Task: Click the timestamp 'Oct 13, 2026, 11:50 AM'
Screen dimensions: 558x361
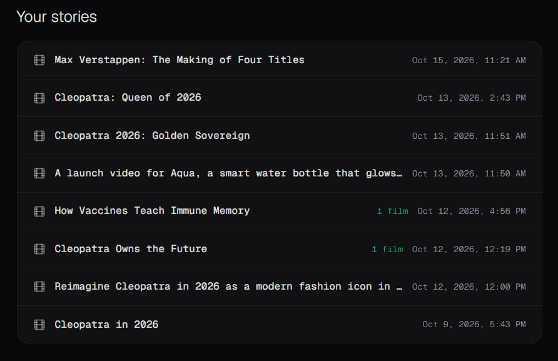Action: [x=469, y=173]
